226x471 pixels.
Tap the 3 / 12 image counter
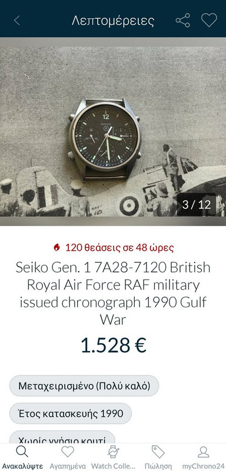click(x=197, y=204)
